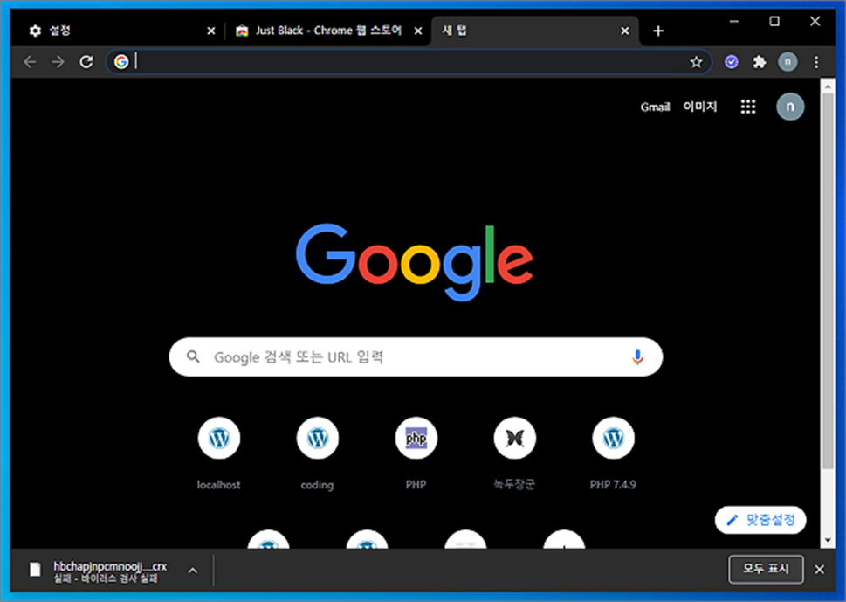Click the 실패 - 바이러스 검사 실패 status text
This screenshot has height=602, width=846.
[106, 578]
